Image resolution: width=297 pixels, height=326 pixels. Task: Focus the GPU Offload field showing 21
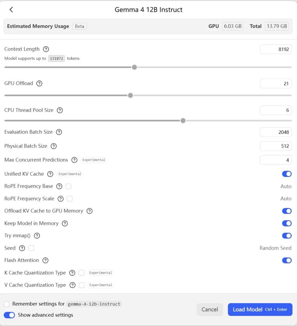pos(276,84)
